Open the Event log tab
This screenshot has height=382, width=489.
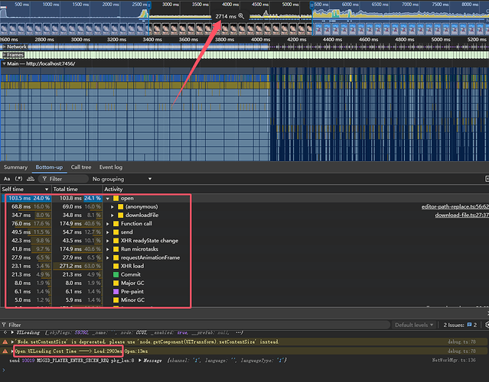(x=111, y=167)
